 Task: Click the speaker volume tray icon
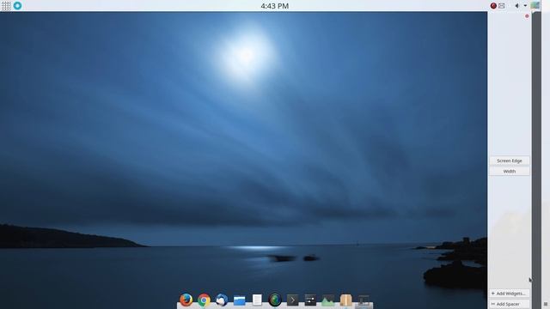(516, 6)
